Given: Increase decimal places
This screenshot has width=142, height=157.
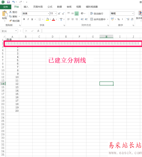Looking at the screenshot, I should [x=128, y=19].
